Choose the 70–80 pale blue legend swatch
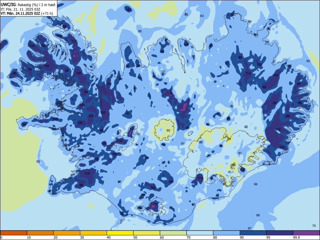This screenshot has width=320, height=240. [200, 233]
